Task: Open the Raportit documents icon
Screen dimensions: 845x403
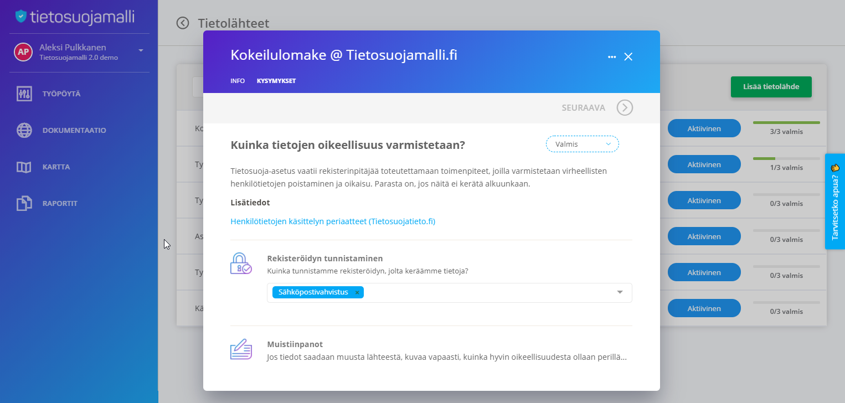Action: [24, 203]
